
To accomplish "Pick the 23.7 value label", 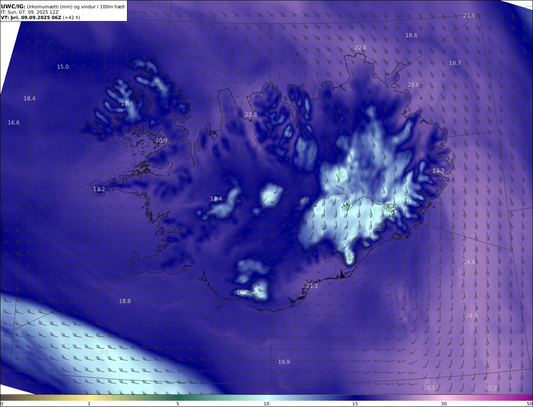I will 438,171.
